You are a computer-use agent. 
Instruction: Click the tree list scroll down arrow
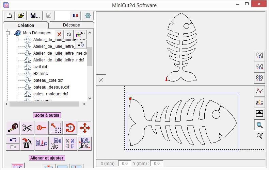click(90, 98)
